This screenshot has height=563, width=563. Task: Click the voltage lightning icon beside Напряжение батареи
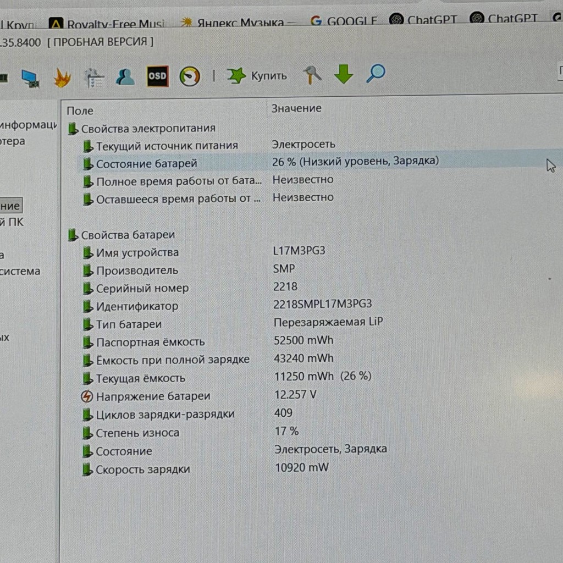86,396
